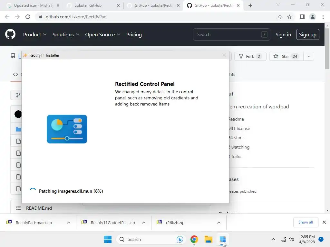Bookmark page with star icon in address bar
Image resolution: width=330 pixels, height=247 pixels.
click(289, 17)
